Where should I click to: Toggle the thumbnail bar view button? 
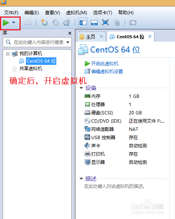point(94,22)
